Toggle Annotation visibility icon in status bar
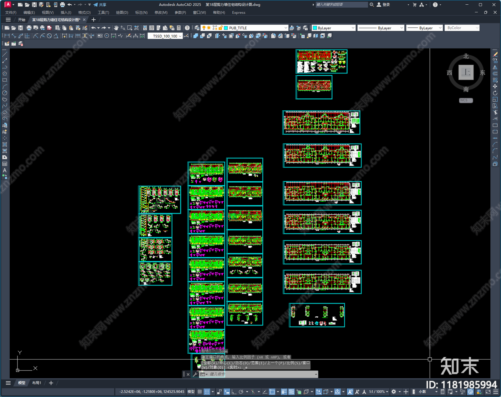Screen dimensions: 501x397 [x=350, y=392]
